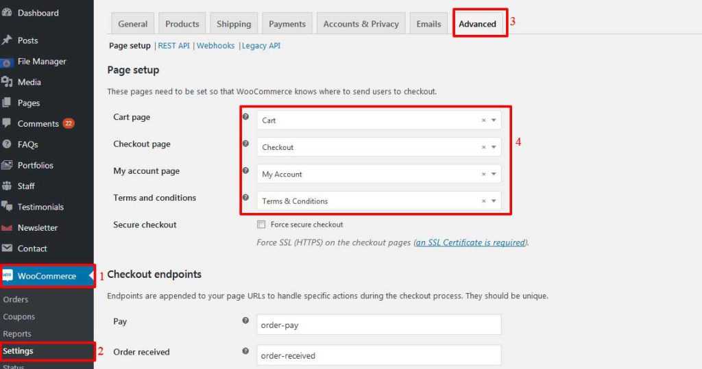The width and height of the screenshot is (702, 369).
Task: Open the Checkout page dropdown
Action: point(378,147)
